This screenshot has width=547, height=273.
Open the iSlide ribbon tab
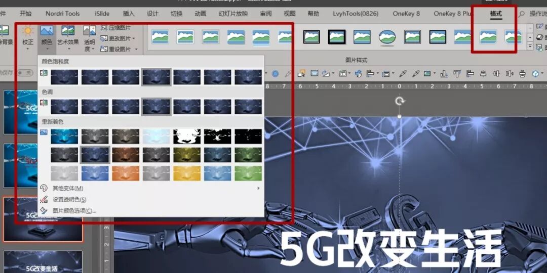[x=102, y=14]
